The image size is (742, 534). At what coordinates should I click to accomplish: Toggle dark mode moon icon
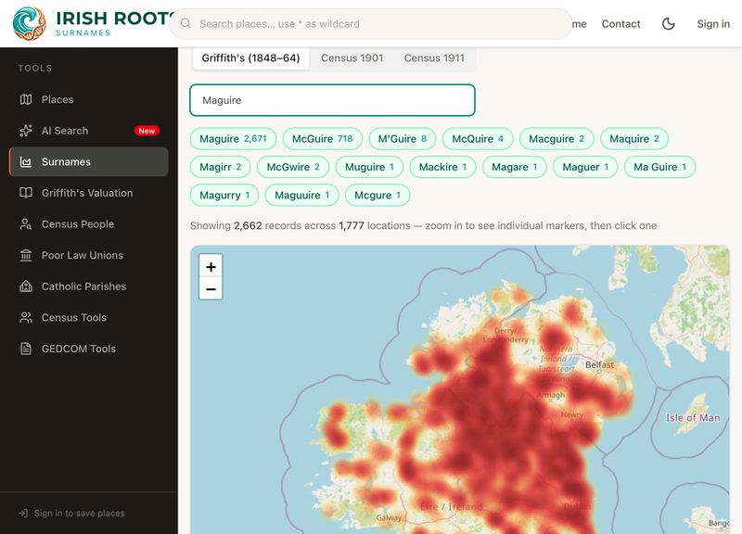[668, 24]
